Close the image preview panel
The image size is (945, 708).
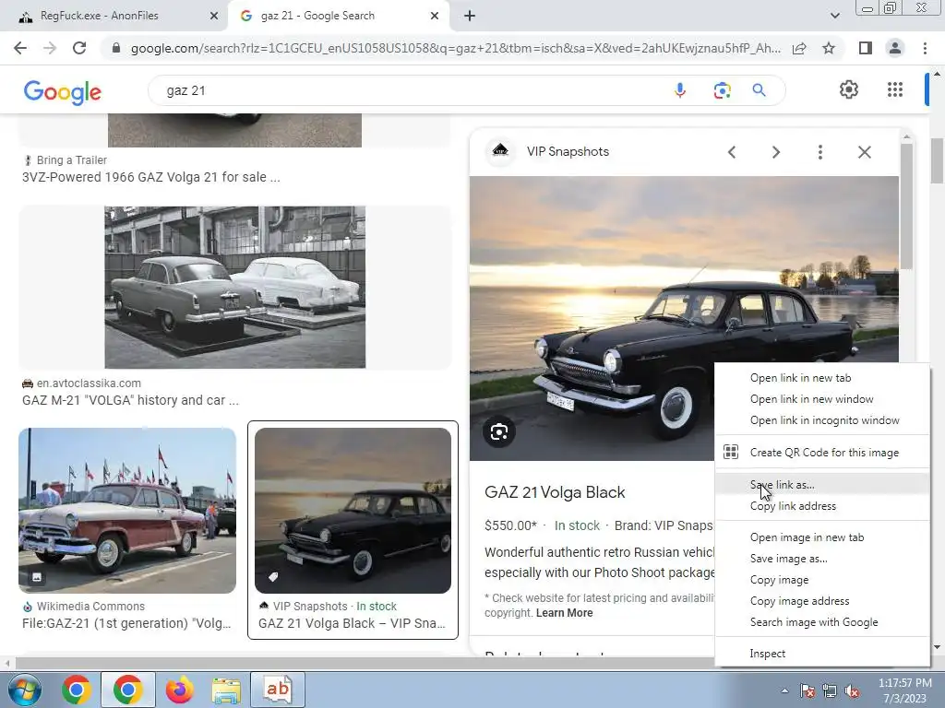point(864,152)
